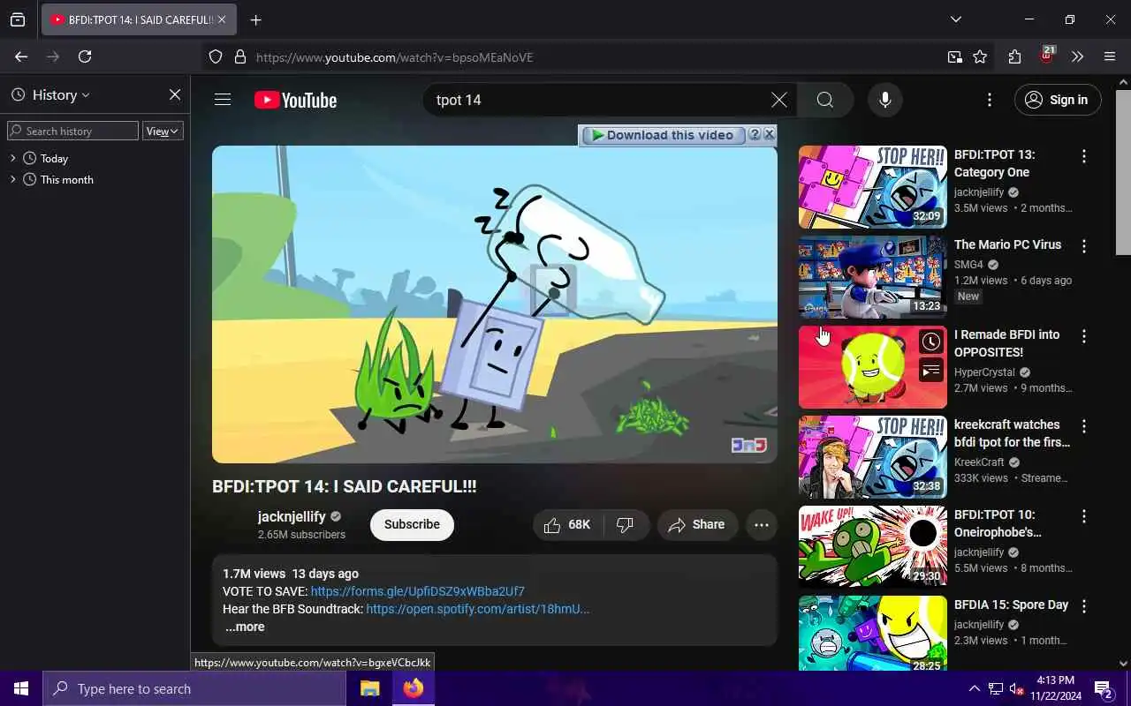Bookmark this page with the star icon
This screenshot has height=706, width=1131.
coord(980,57)
